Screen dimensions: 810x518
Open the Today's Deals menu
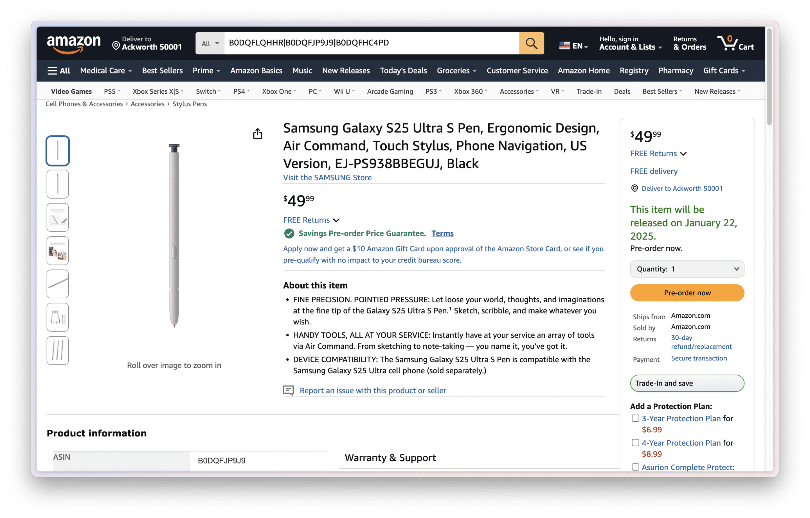click(403, 71)
